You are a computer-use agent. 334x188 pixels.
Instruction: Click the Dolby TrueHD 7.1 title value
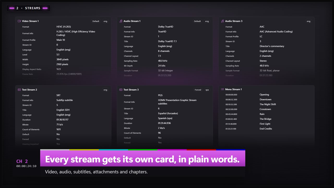pos(167,41)
